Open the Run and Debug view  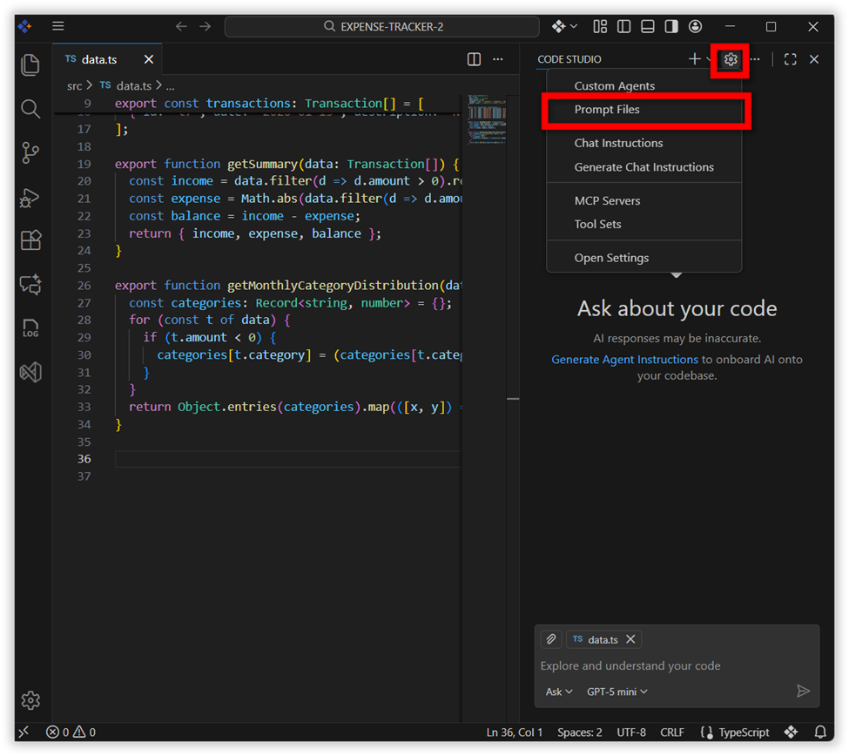tap(30, 198)
